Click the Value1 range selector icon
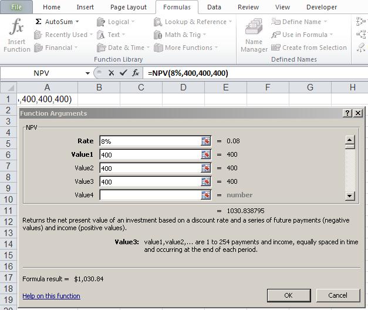This screenshot has height=310, width=368. click(x=206, y=154)
